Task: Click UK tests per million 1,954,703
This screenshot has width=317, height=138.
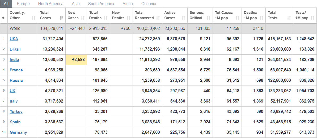Action: point(305,91)
